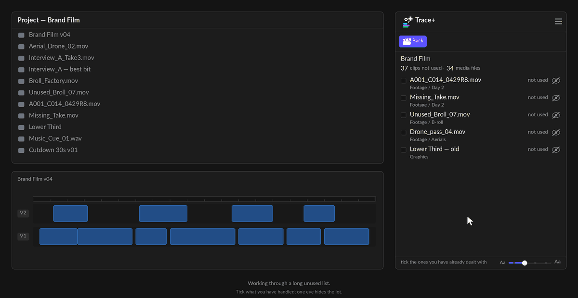Hide A001_C014_0429R8.mov using its eye icon
Screen dimensions: 578x298
pos(556,81)
